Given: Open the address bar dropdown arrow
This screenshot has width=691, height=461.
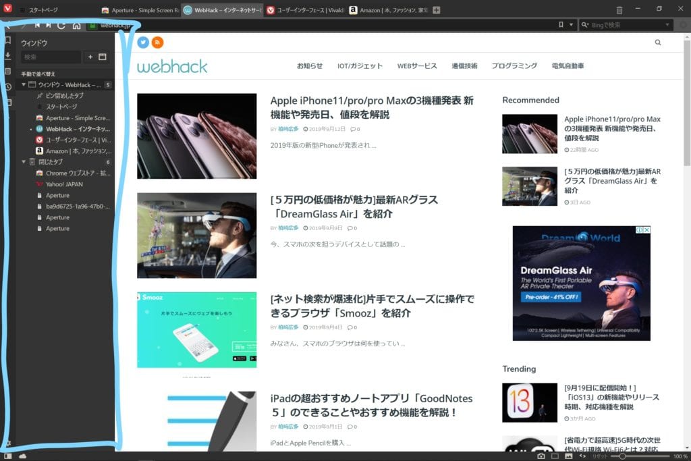Looking at the screenshot, I should pos(571,25).
